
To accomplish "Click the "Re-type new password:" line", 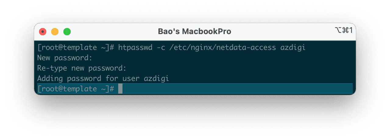I will (82, 68).
